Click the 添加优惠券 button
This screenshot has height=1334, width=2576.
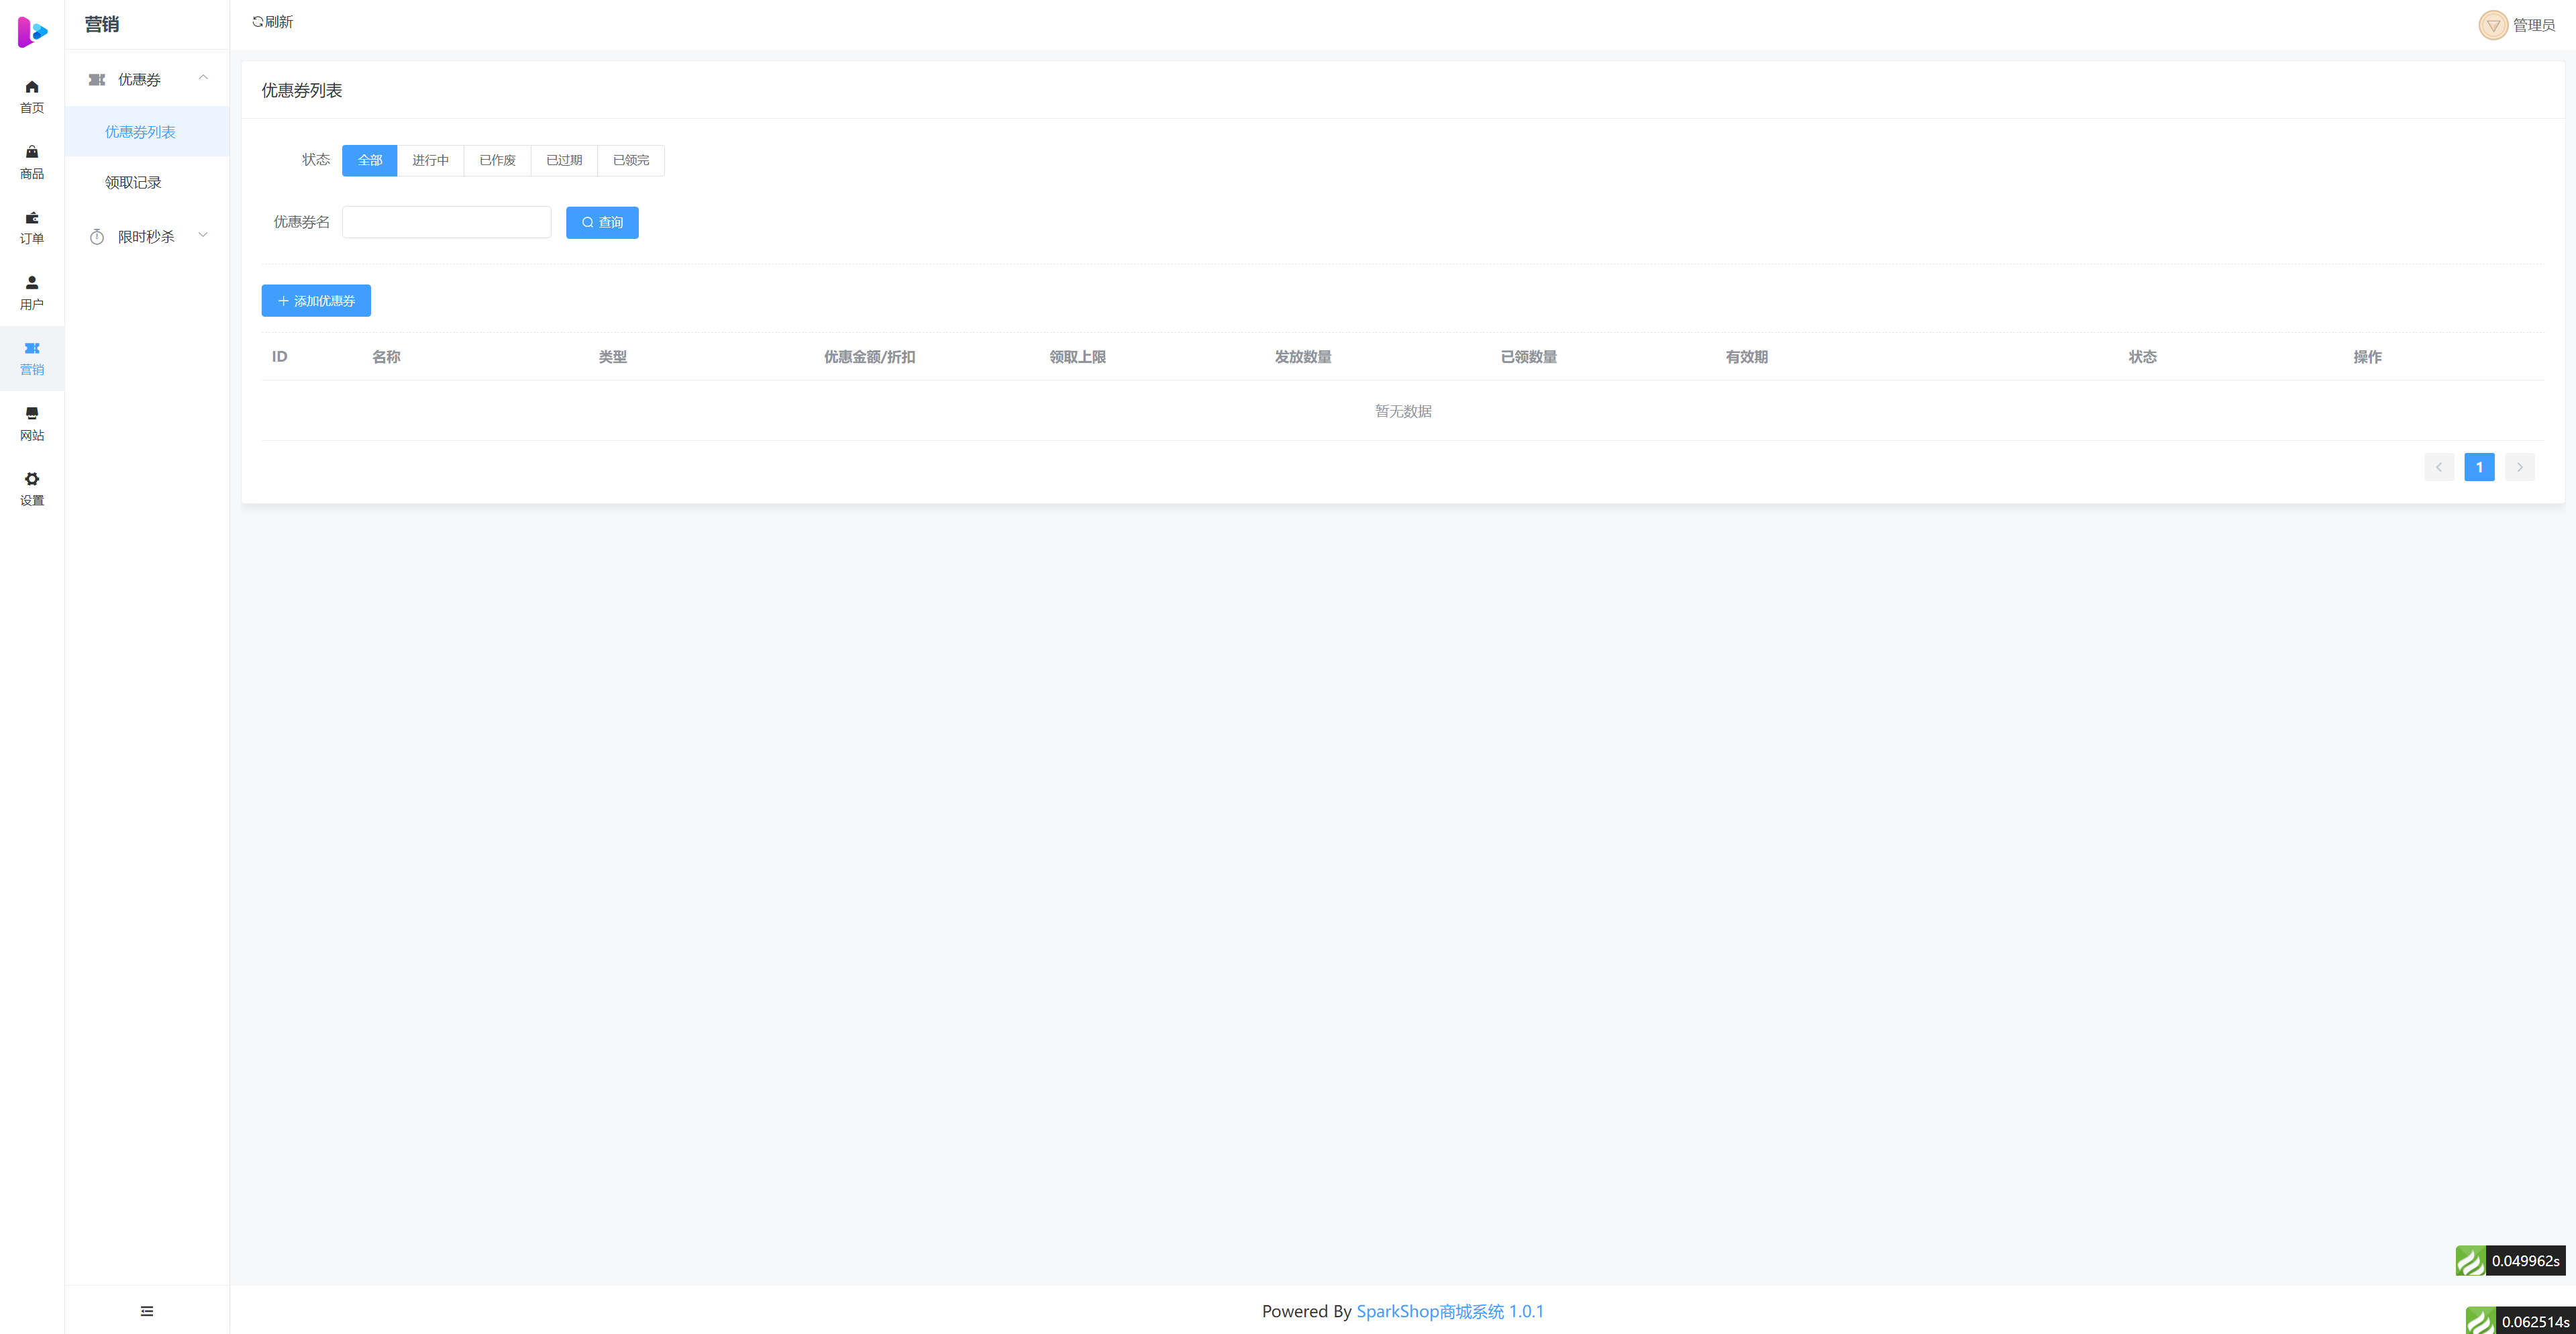[316, 301]
